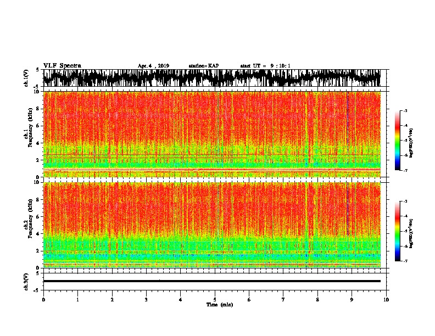Click the "8" kHz tick of ch.2 axis
Screen dimensions: 435x336
38,200
